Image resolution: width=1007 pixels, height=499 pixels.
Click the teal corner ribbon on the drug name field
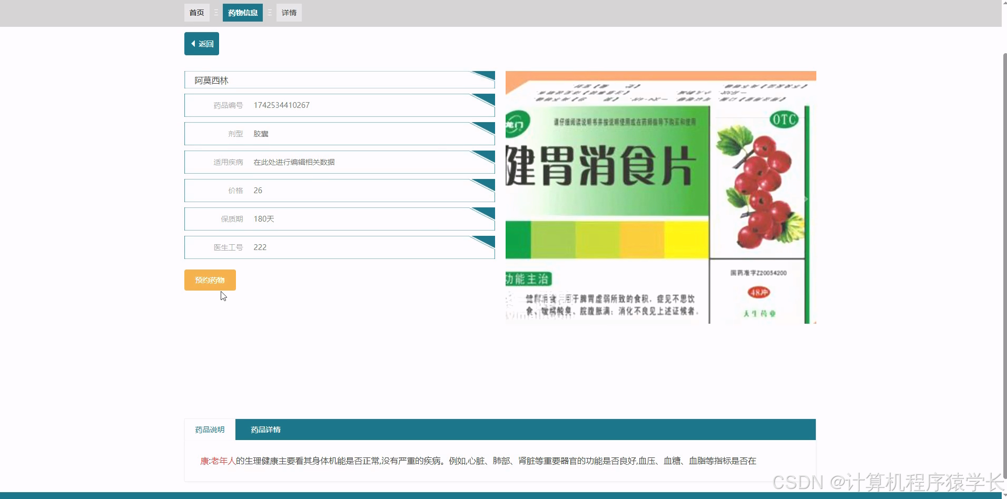click(485, 74)
